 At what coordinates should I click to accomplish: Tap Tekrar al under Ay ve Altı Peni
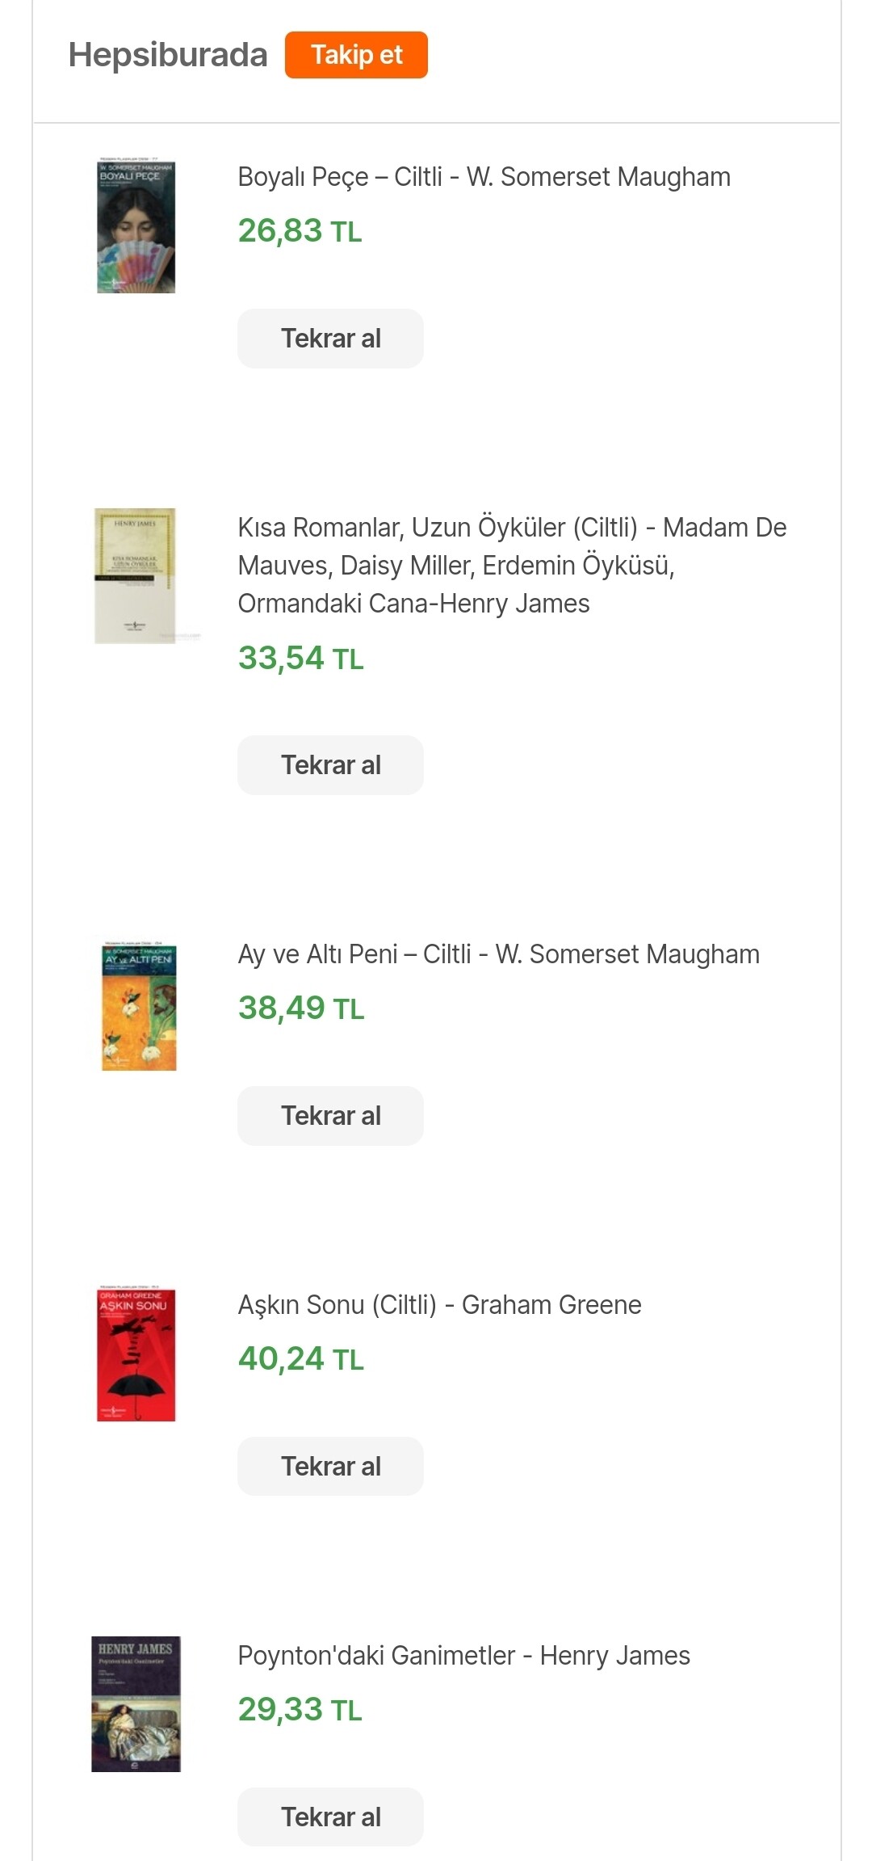(330, 1115)
